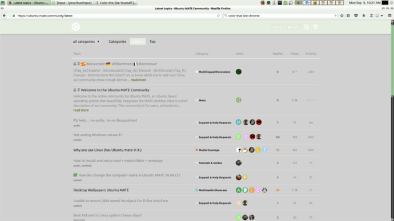This screenshot has width=394, height=221.
Task: Open the Pocket icon in Firefox toolbar
Action: [x=356, y=15]
